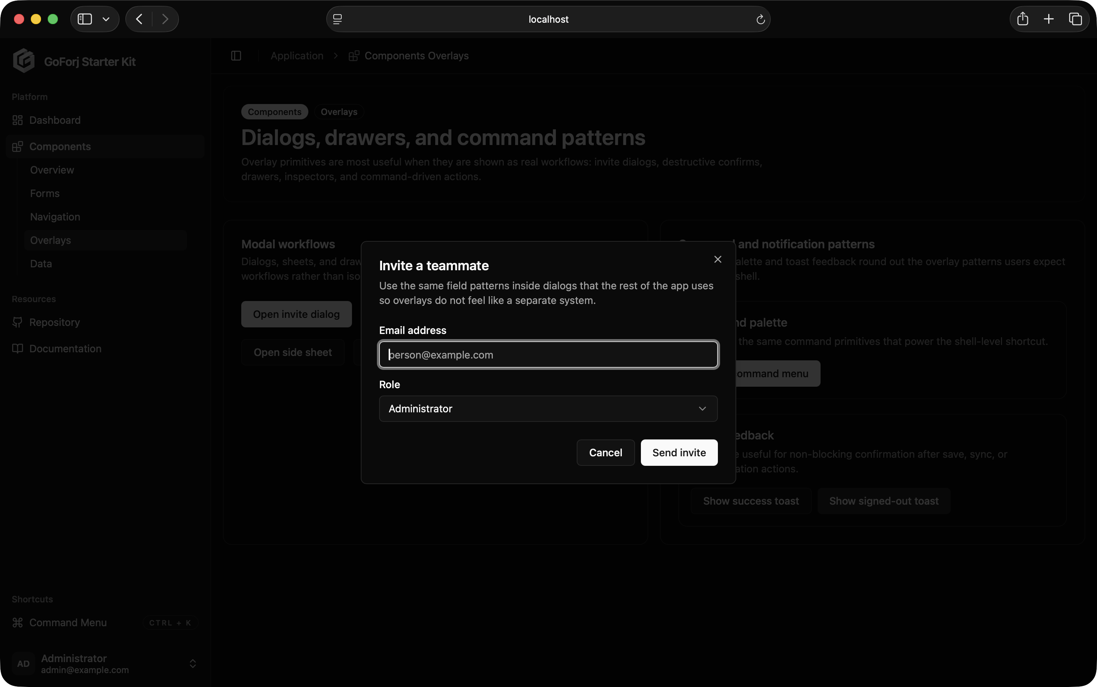
Task: Click the CTRL + K shortcut badge
Action: click(x=170, y=623)
